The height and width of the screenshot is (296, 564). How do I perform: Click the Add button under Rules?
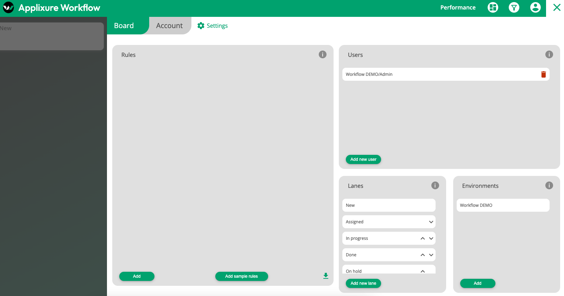point(137,276)
